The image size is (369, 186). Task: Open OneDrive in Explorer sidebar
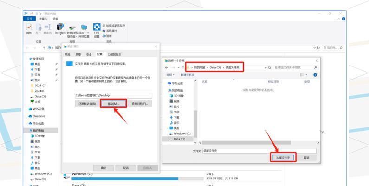coord(37,116)
